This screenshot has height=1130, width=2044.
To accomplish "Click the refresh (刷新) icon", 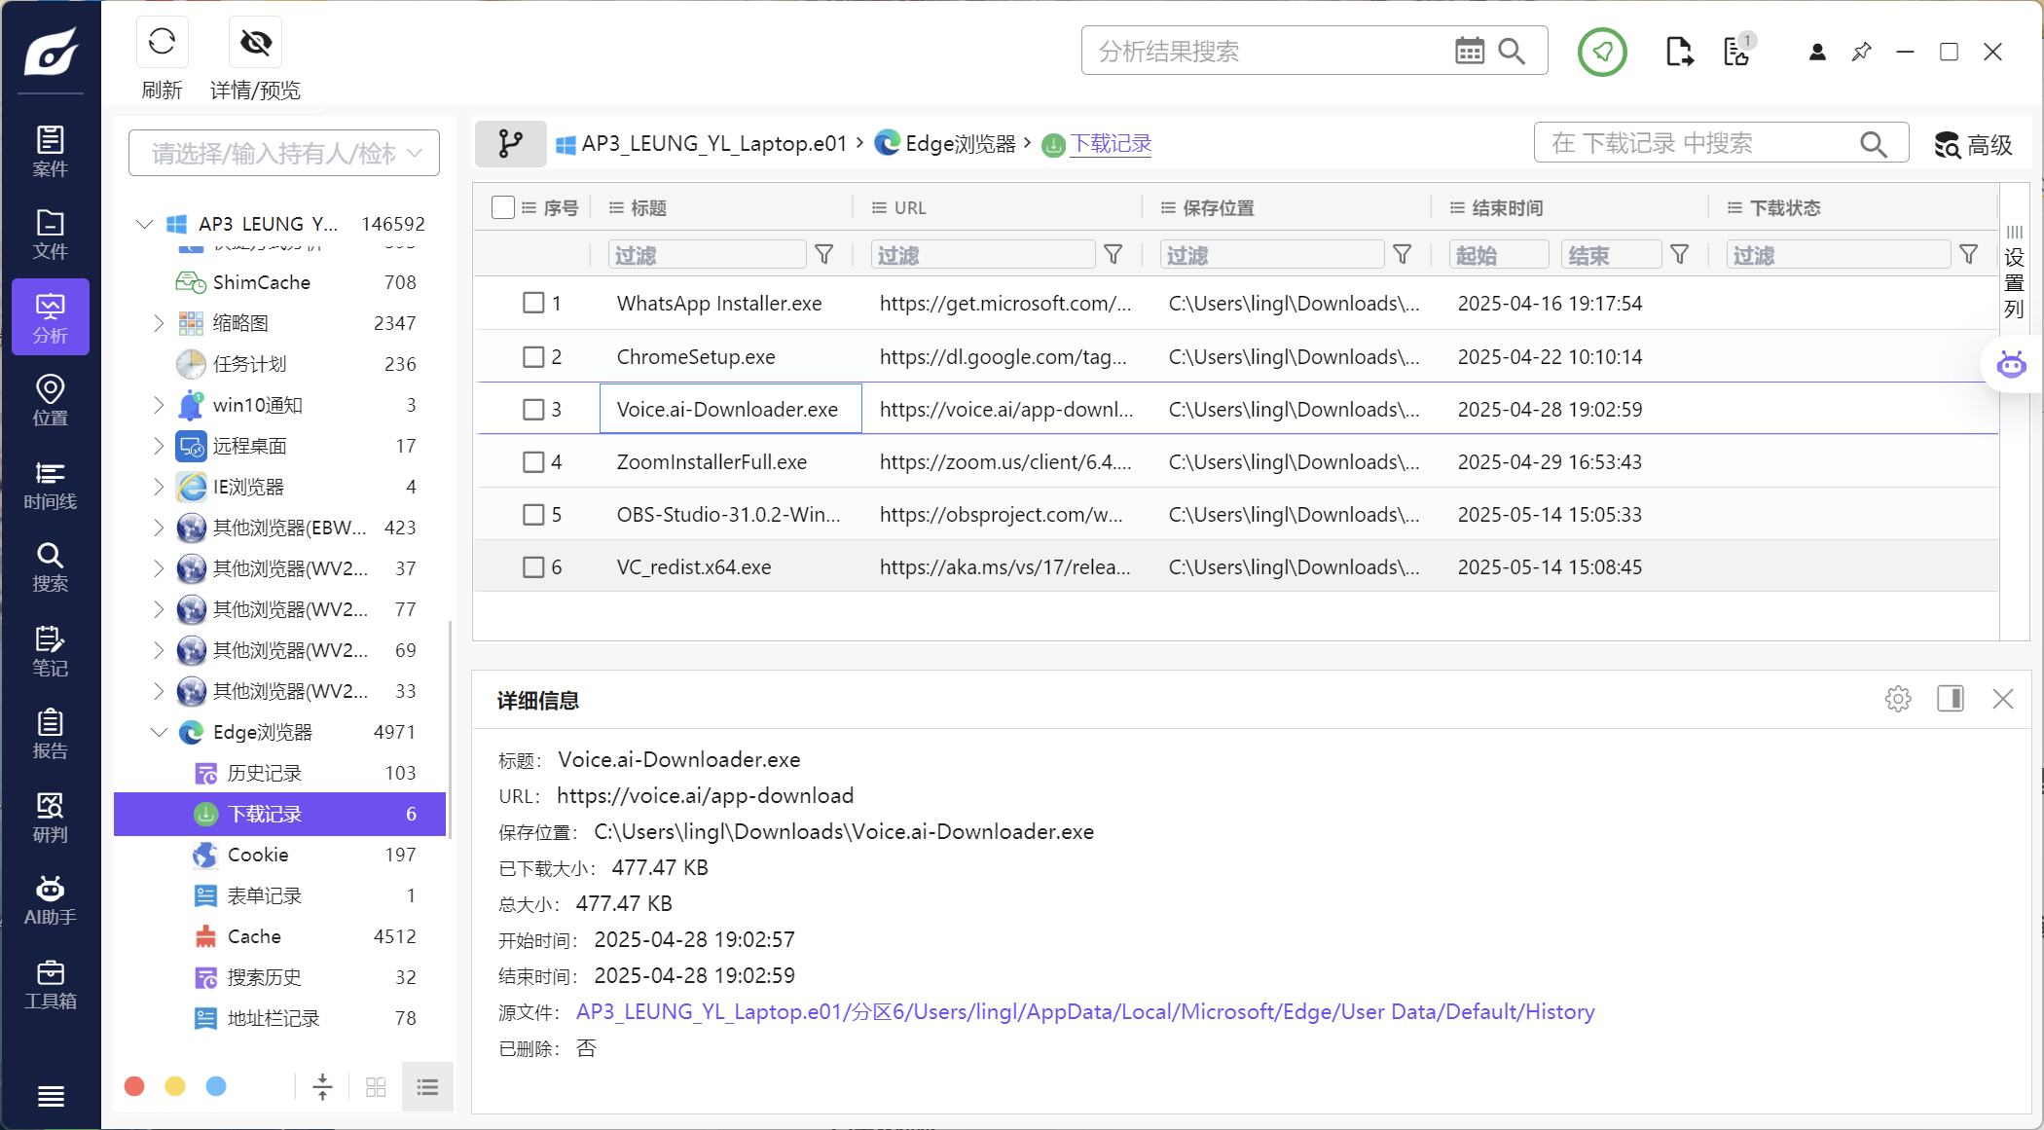I will [x=162, y=42].
